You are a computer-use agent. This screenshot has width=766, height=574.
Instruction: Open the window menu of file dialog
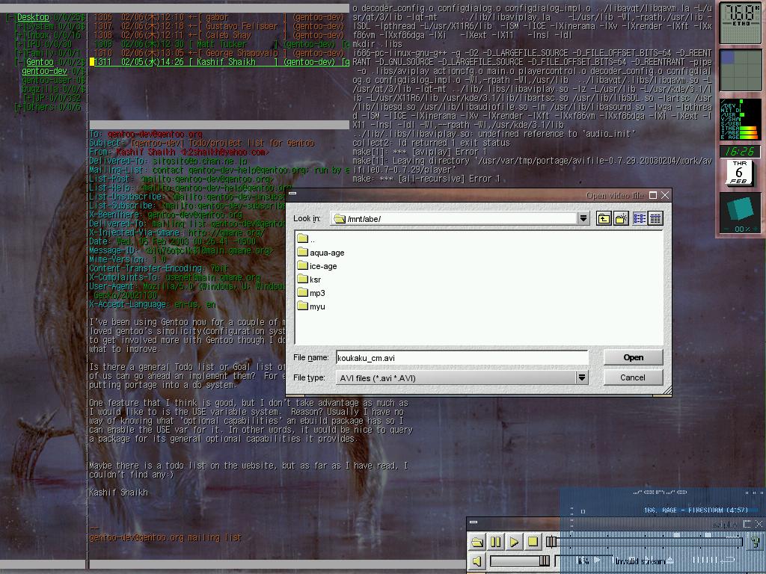click(x=292, y=194)
